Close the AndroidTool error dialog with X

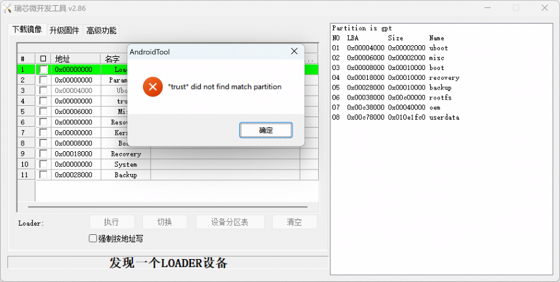(x=294, y=52)
